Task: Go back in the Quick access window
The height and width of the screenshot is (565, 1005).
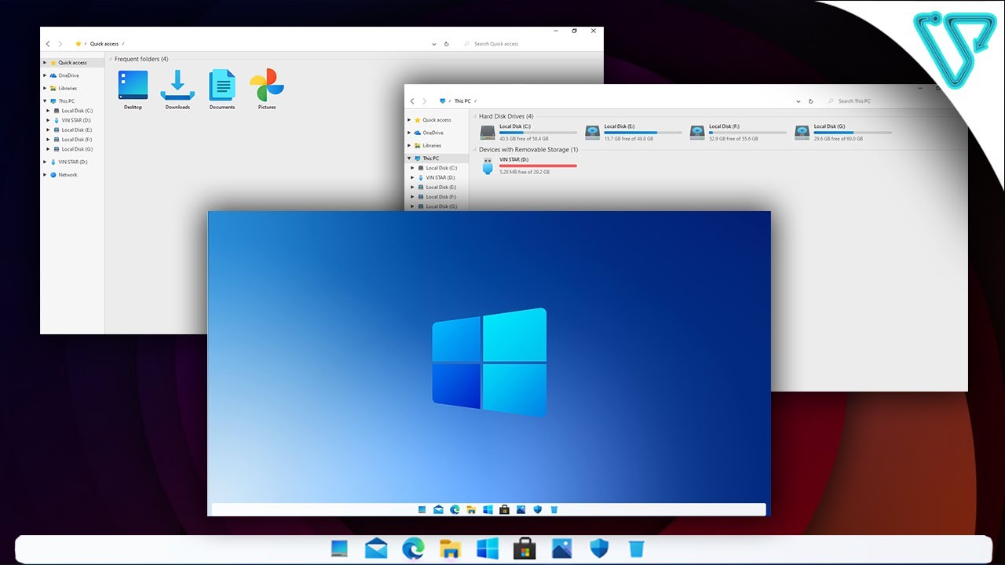Action: (49, 44)
